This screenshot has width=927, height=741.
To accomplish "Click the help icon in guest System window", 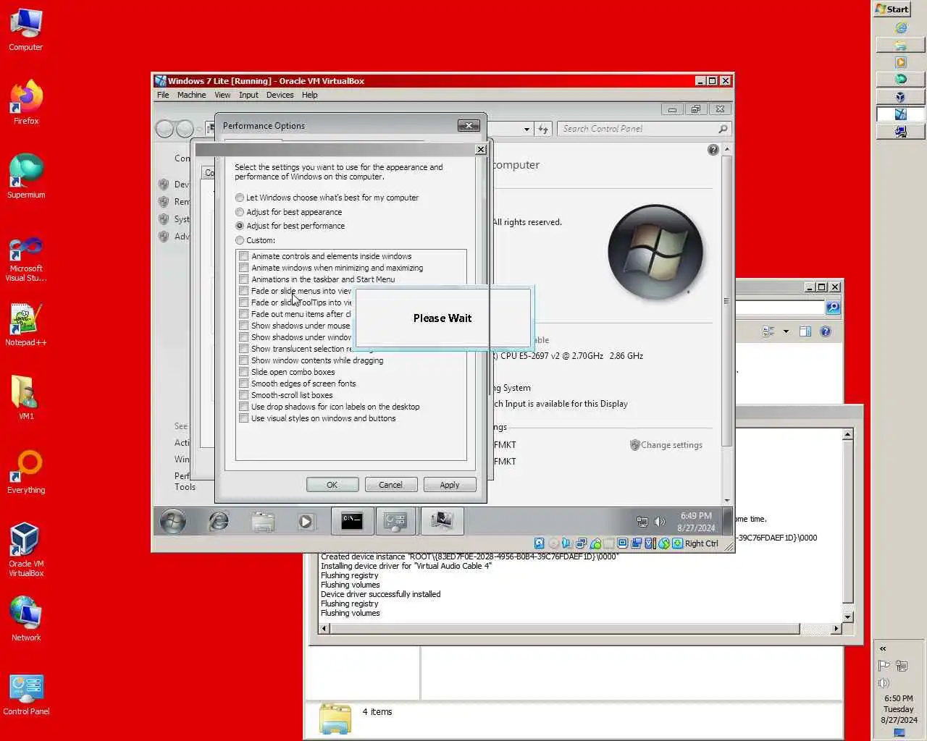I will 713,150.
